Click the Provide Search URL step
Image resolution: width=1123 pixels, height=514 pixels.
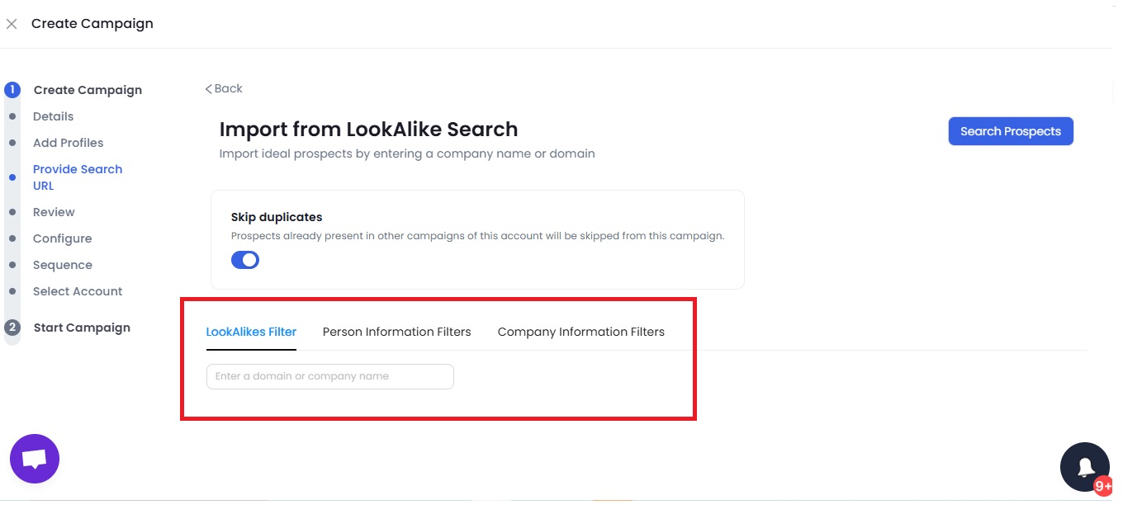78,177
